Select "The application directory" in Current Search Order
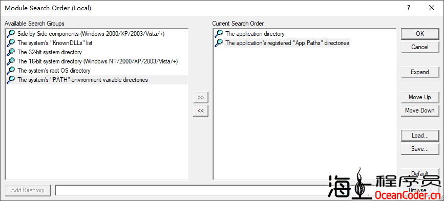Screen dimensions: 444x201 click(255, 34)
